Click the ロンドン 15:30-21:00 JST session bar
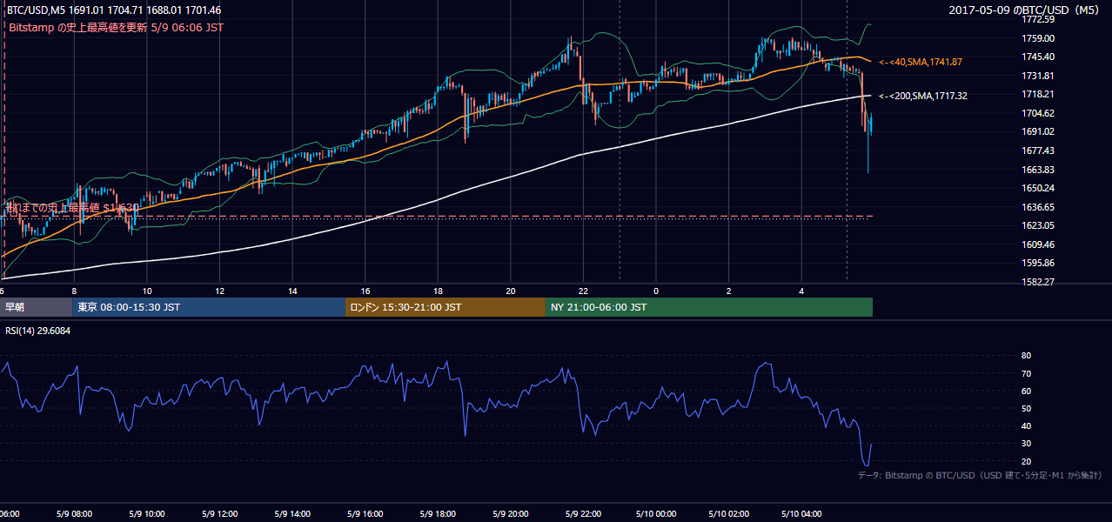Image resolution: width=1112 pixels, height=522 pixels. pyautogui.click(x=445, y=307)
